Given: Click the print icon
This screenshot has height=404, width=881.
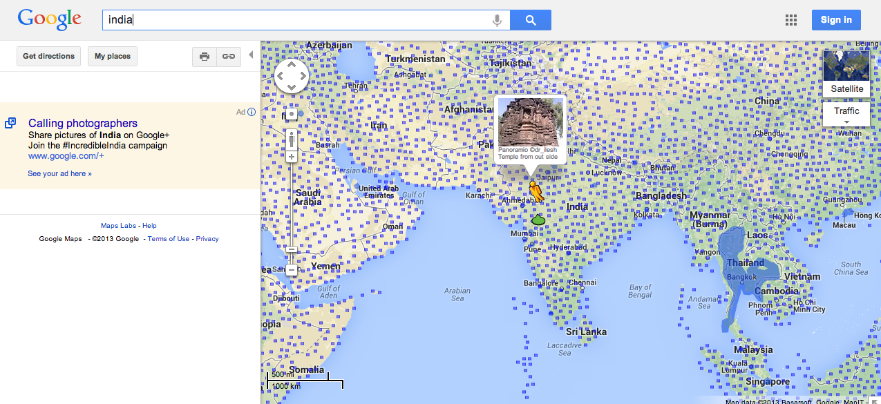Looking at the screenshot, I should click(205, 57).
